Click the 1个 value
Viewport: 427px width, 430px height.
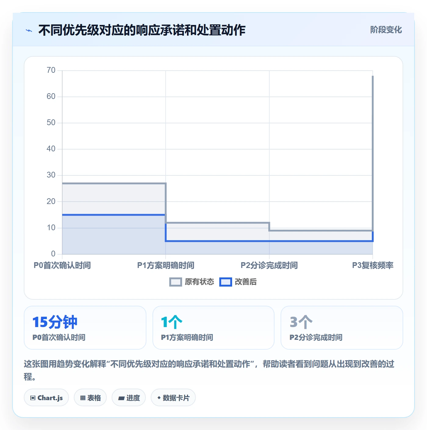[x=171, y=322]
